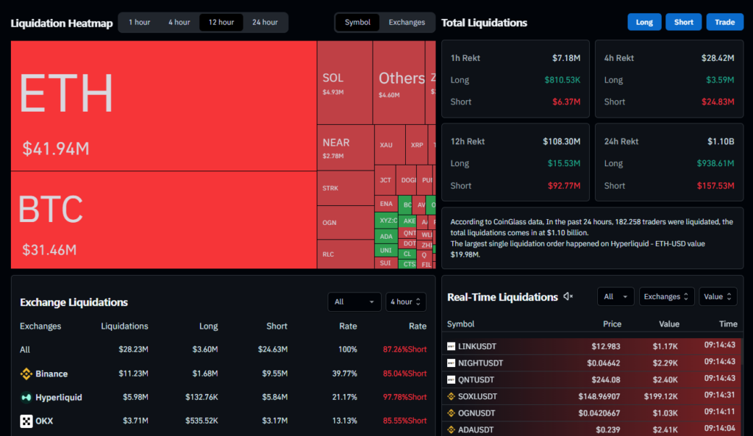
Task: Click the Hyperliquid logo icon
Action: tap(26, 397)
